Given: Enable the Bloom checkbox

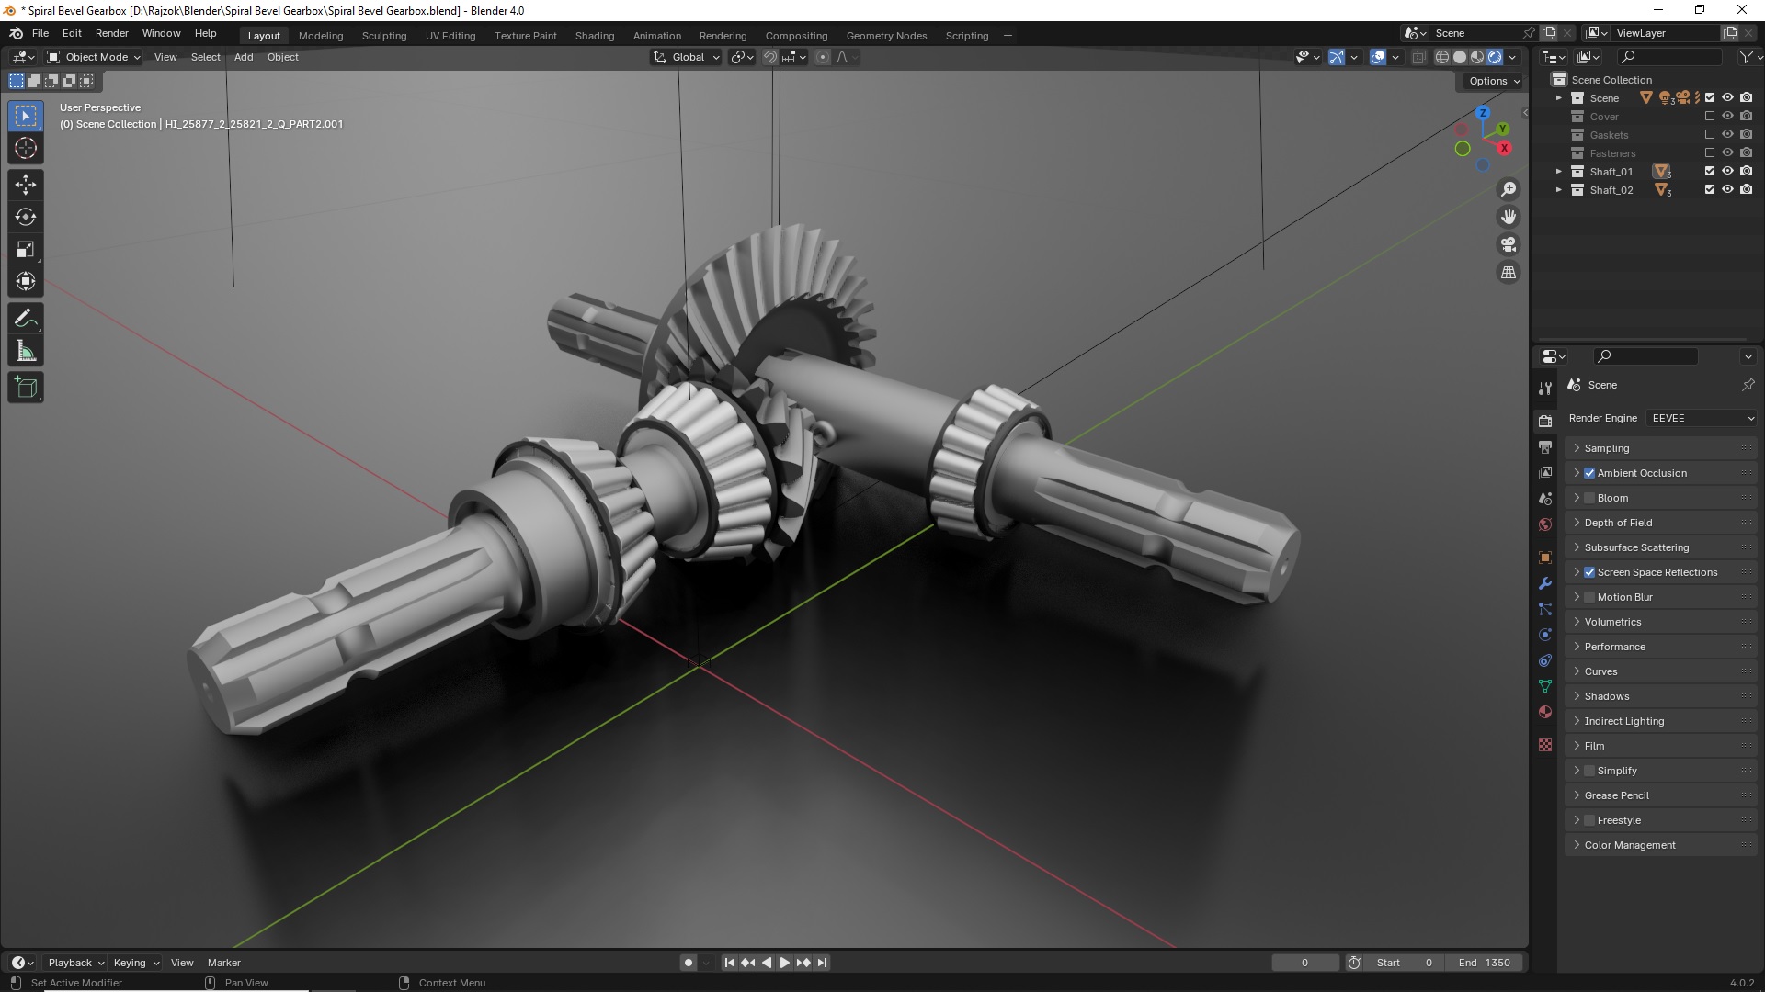Looking at the screenshot, I should (x=1589, y=498).
